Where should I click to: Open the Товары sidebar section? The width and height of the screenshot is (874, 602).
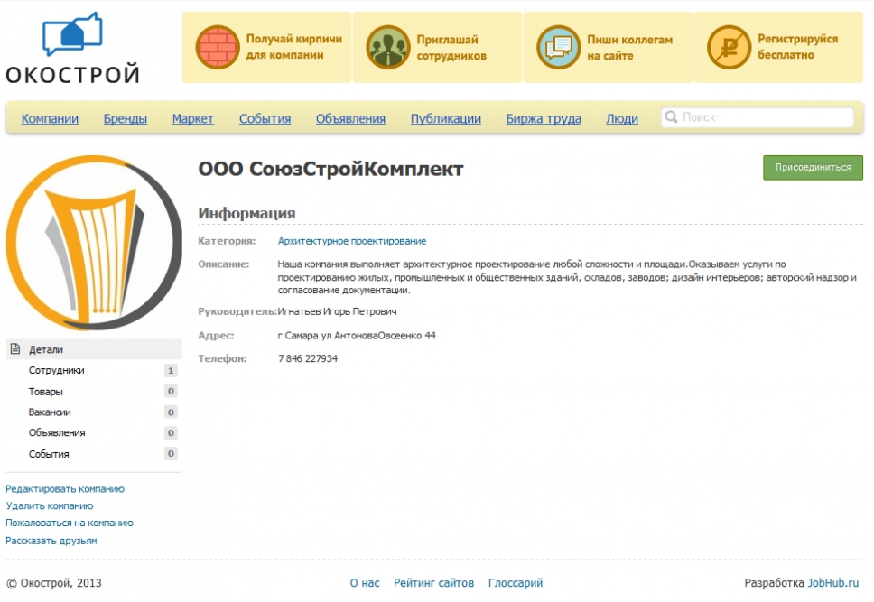[x=46, y=392]
